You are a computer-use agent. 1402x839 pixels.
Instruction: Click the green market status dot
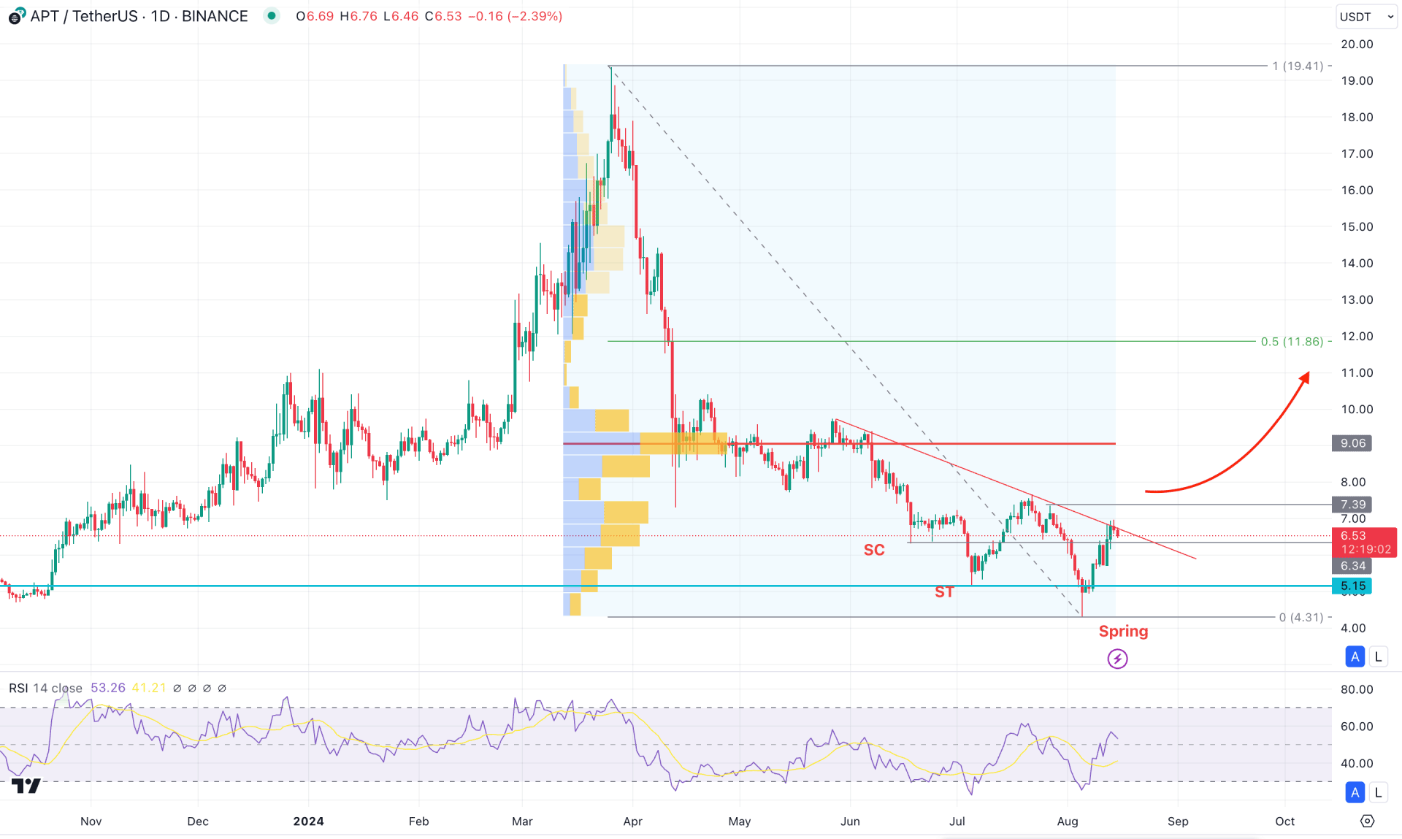(x=272, y=15)
